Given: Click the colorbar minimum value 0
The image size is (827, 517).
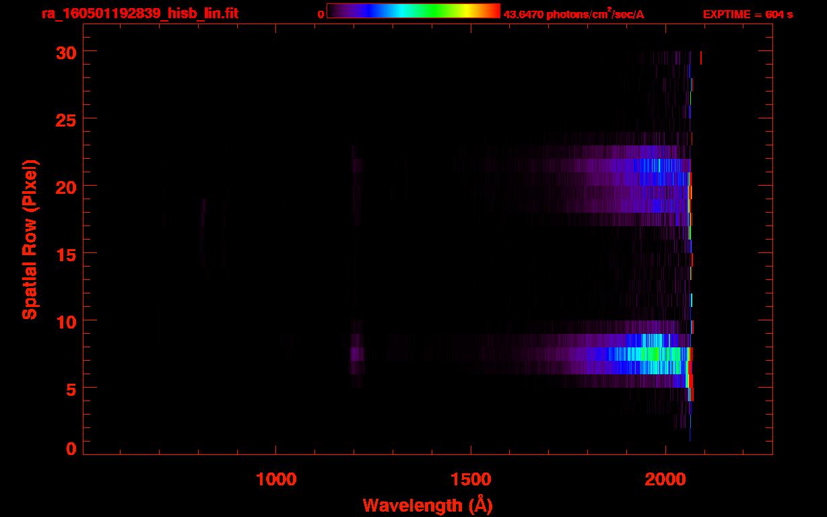Looking at the screenshot, I should (x=321, y=14).
